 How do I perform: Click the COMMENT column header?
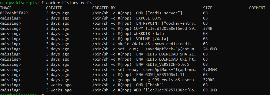tap(257, 8)
